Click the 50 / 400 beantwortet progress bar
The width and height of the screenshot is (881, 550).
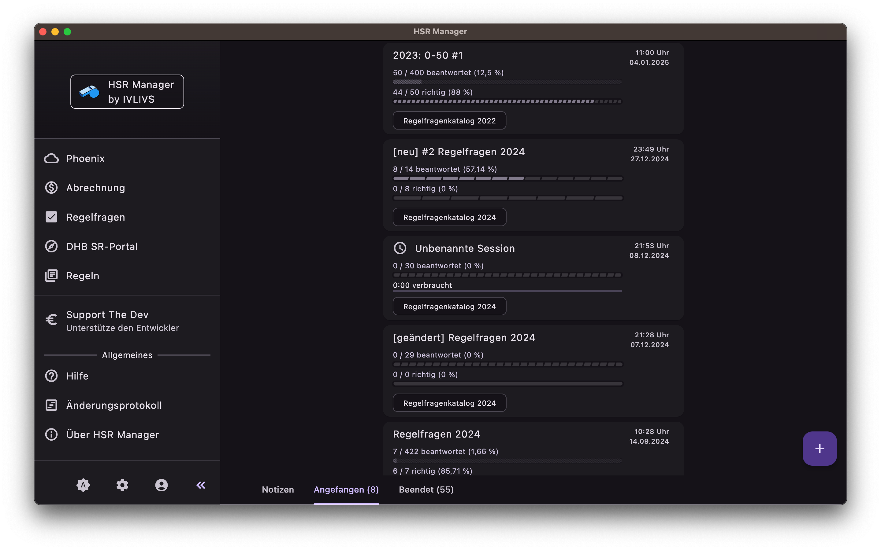tap(507, 82)
